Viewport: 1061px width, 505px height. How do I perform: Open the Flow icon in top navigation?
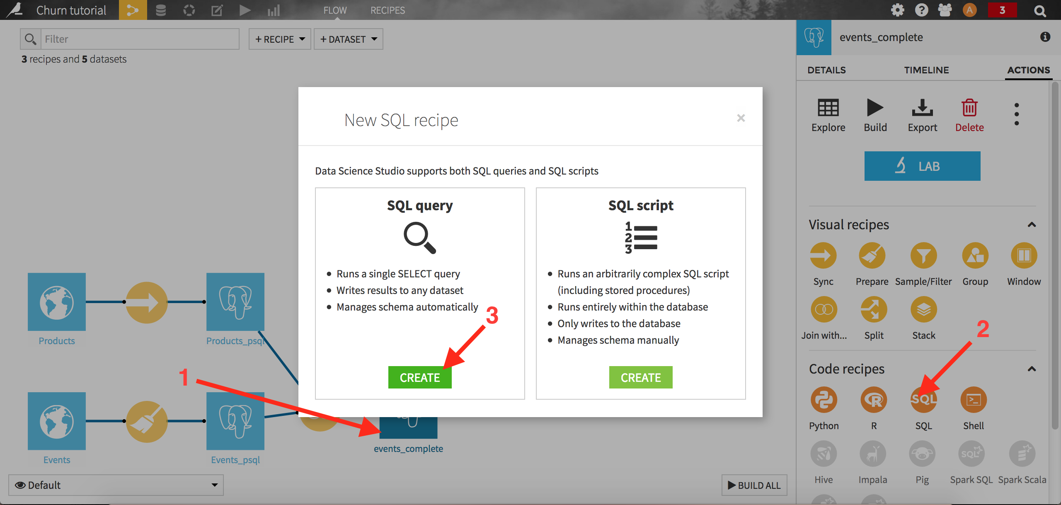(133, 10)
